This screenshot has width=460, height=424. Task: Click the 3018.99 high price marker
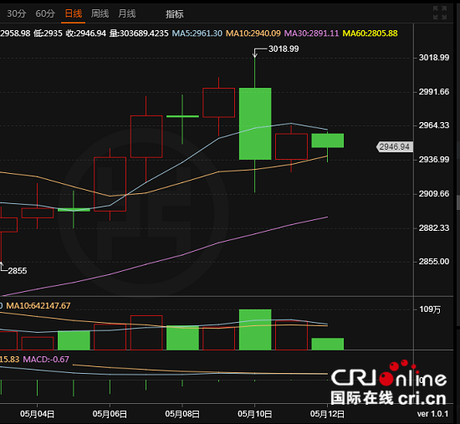click(x=284, y=49)
